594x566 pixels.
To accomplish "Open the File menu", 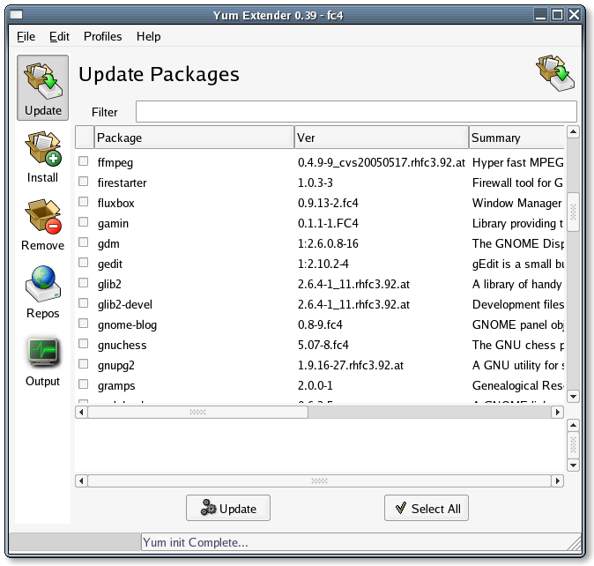I will 26,36.
